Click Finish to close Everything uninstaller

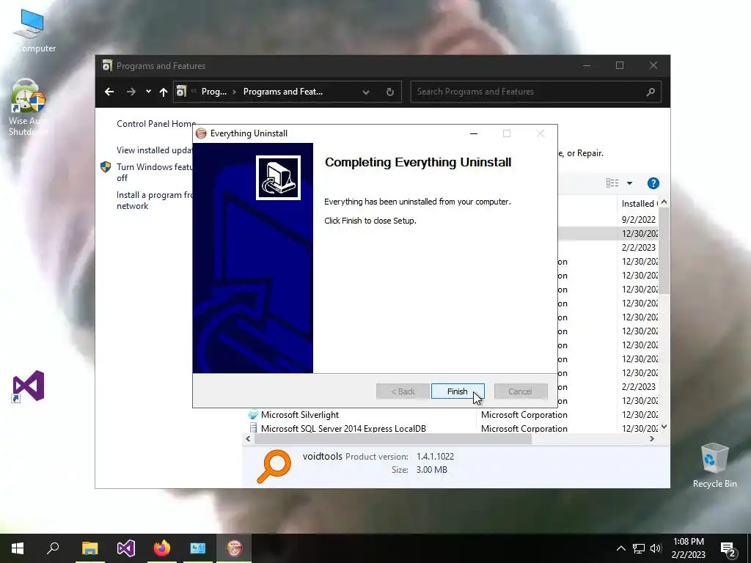(458, 391)
